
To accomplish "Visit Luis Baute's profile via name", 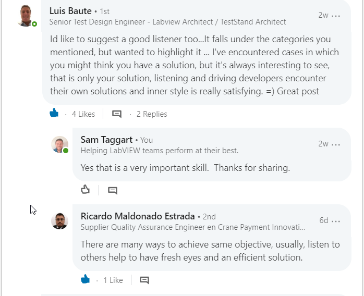I will [70, 11].
